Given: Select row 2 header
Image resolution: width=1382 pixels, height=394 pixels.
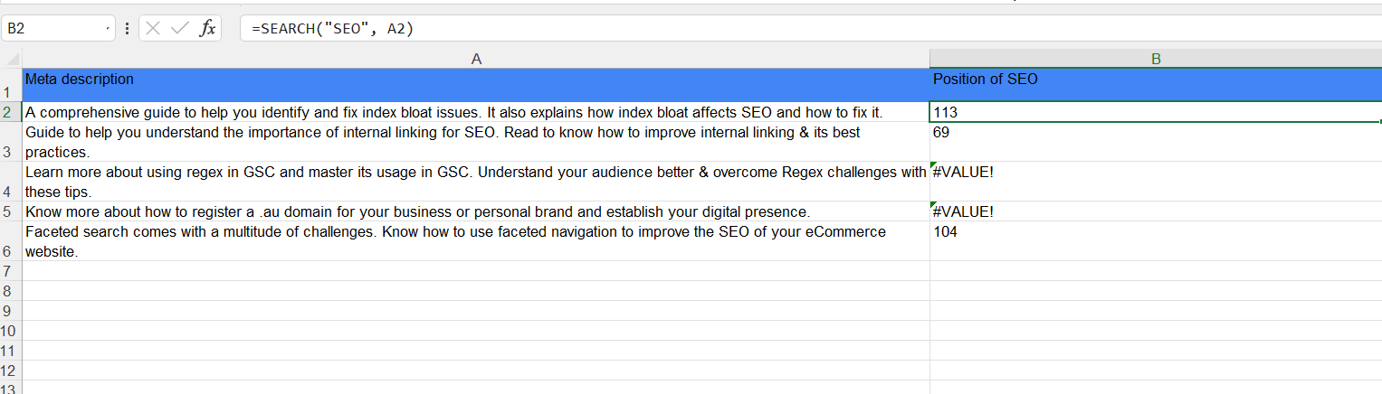Looking at the screenshot, I should pos(11,113).
